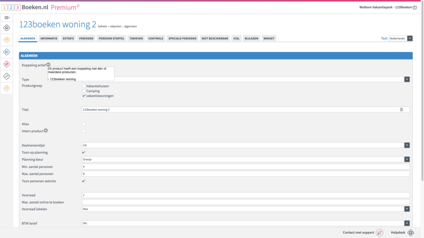The image size is (424, 238).
Task: Switch to the Niet beschikbaar tab
Action: 215,38
